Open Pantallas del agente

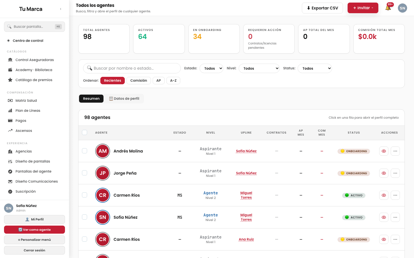(34, 171)
